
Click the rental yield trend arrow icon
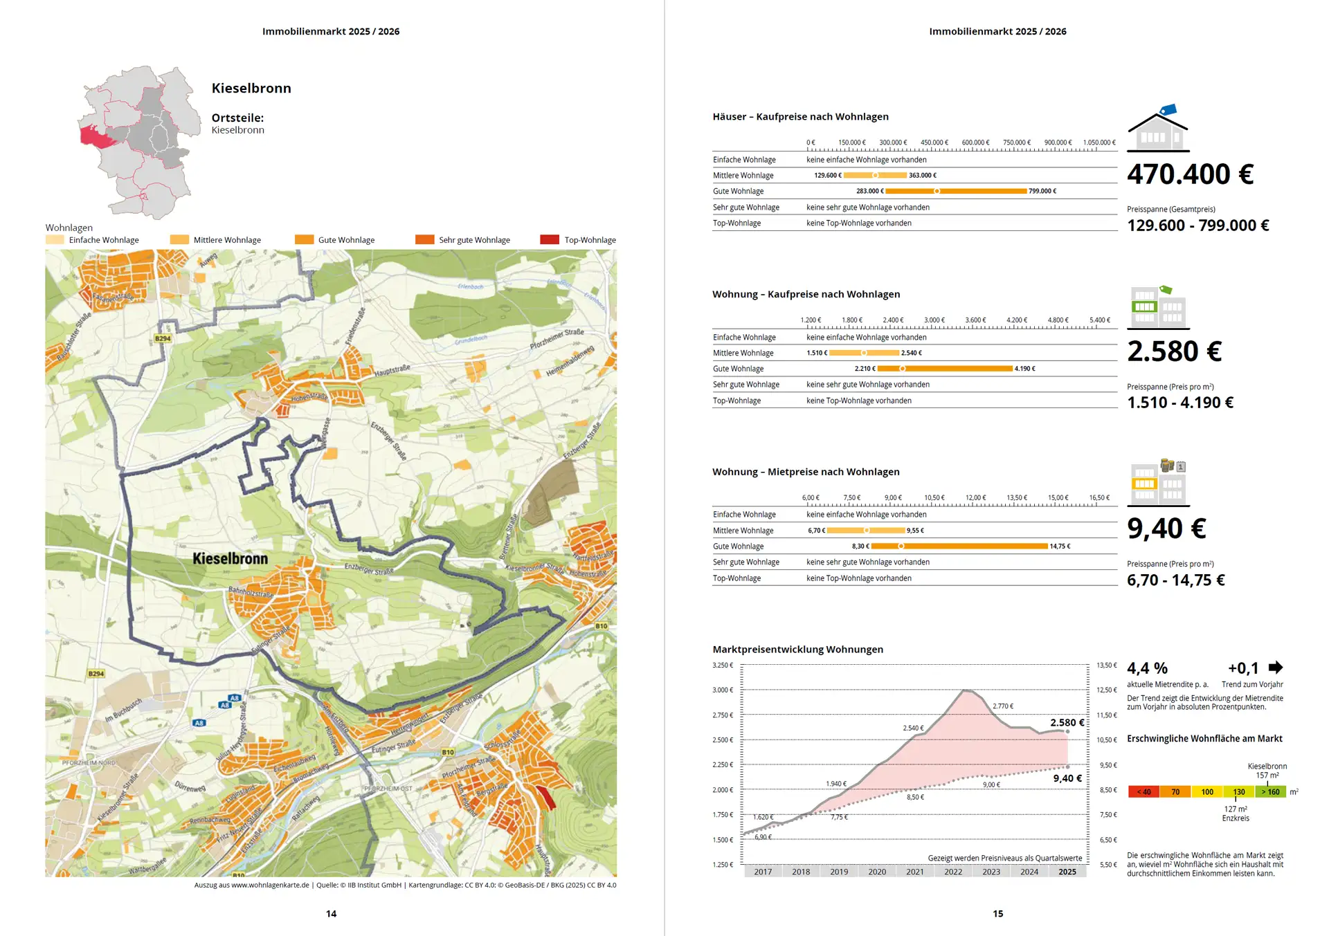coord(1275,668)
